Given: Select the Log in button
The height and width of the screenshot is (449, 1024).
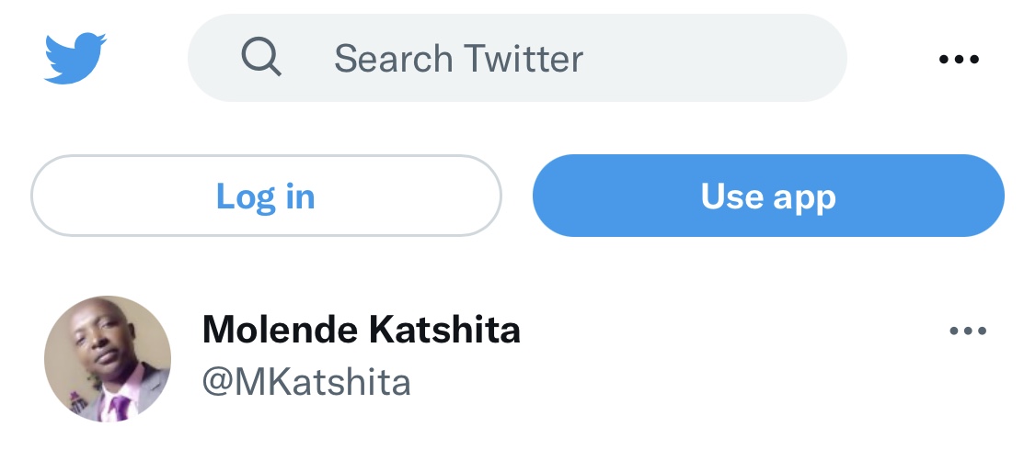Looking at the screenshot, I should point(266,196).
